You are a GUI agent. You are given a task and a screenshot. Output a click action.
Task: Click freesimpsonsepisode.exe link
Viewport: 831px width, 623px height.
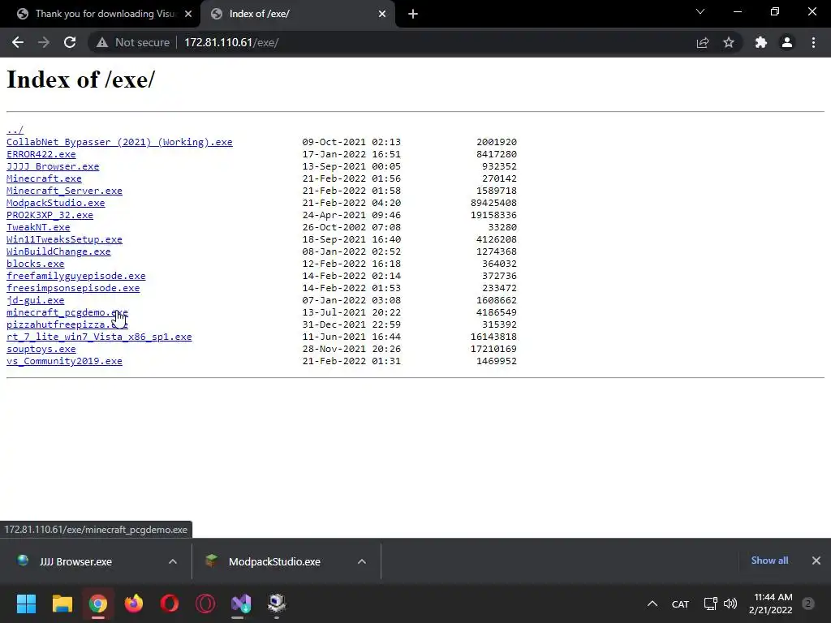pos(73,288)
